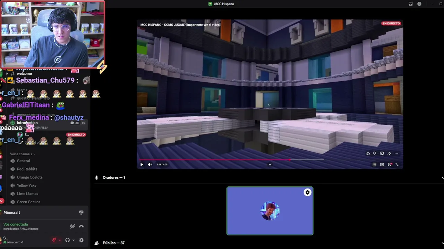Mute the video volume speaker
This screenshot has width=444, height=249.
point(150,165)
